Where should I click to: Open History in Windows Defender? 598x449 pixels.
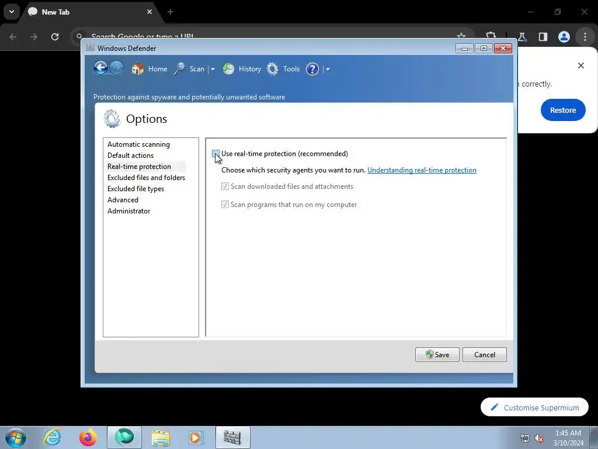point(241,69)
